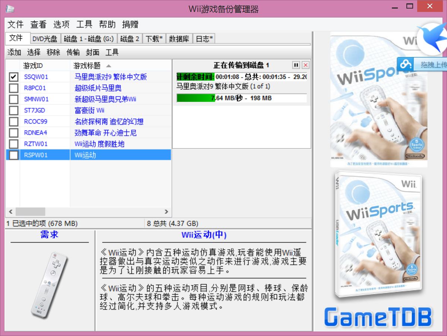Click the blue bird floating icon
This screenshot has width=447, height=336.
432,38
